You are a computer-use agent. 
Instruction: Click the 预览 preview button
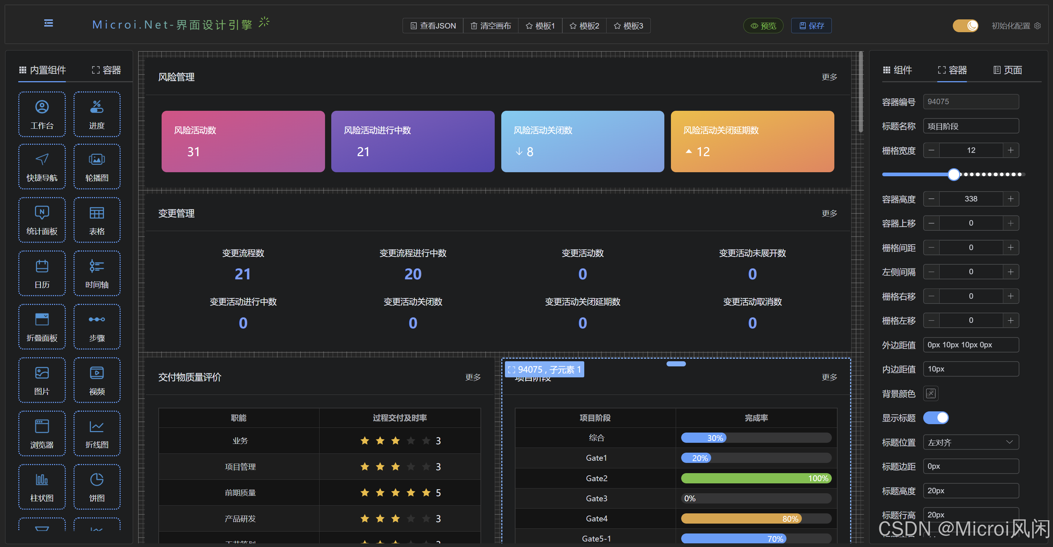763,26
